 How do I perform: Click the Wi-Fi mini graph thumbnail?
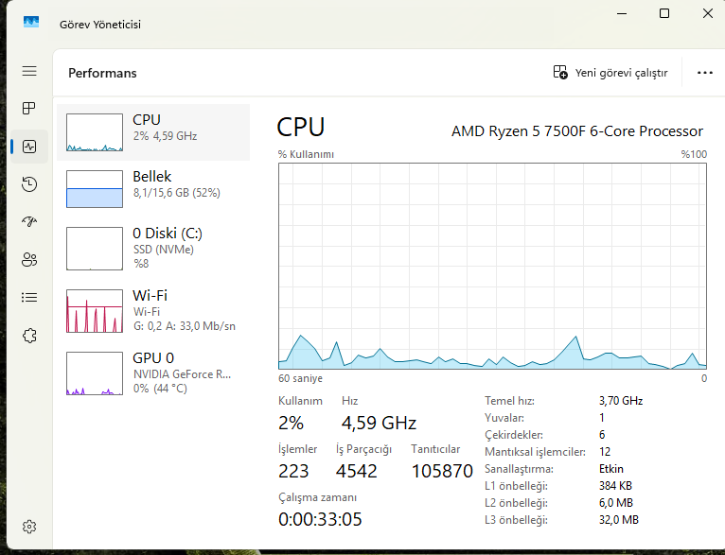[95, 311]
